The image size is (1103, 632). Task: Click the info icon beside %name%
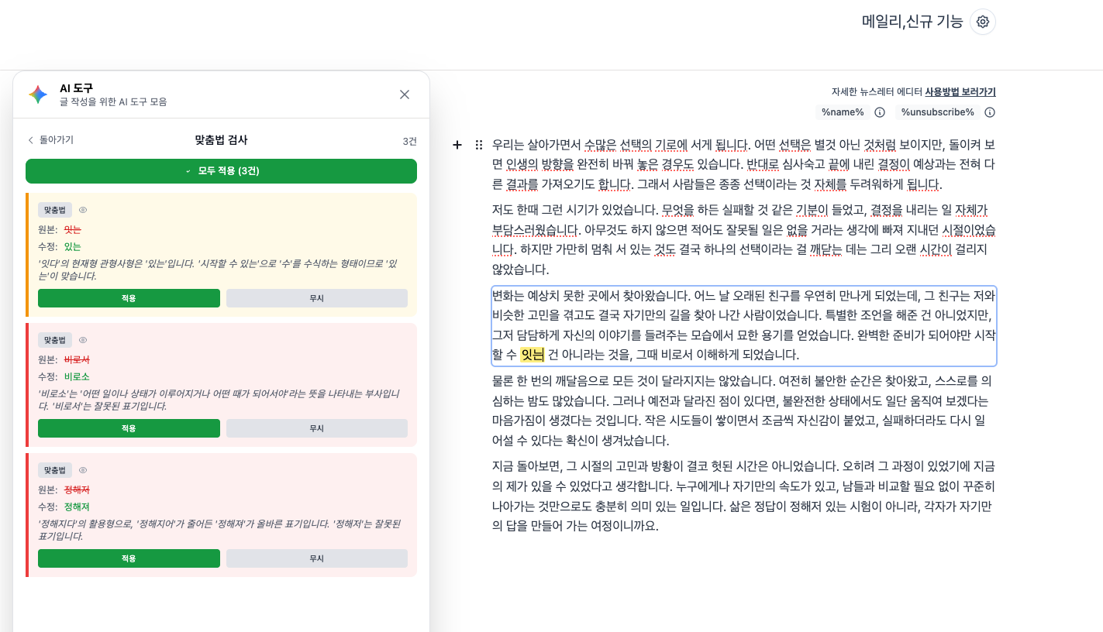coord(880,112)
